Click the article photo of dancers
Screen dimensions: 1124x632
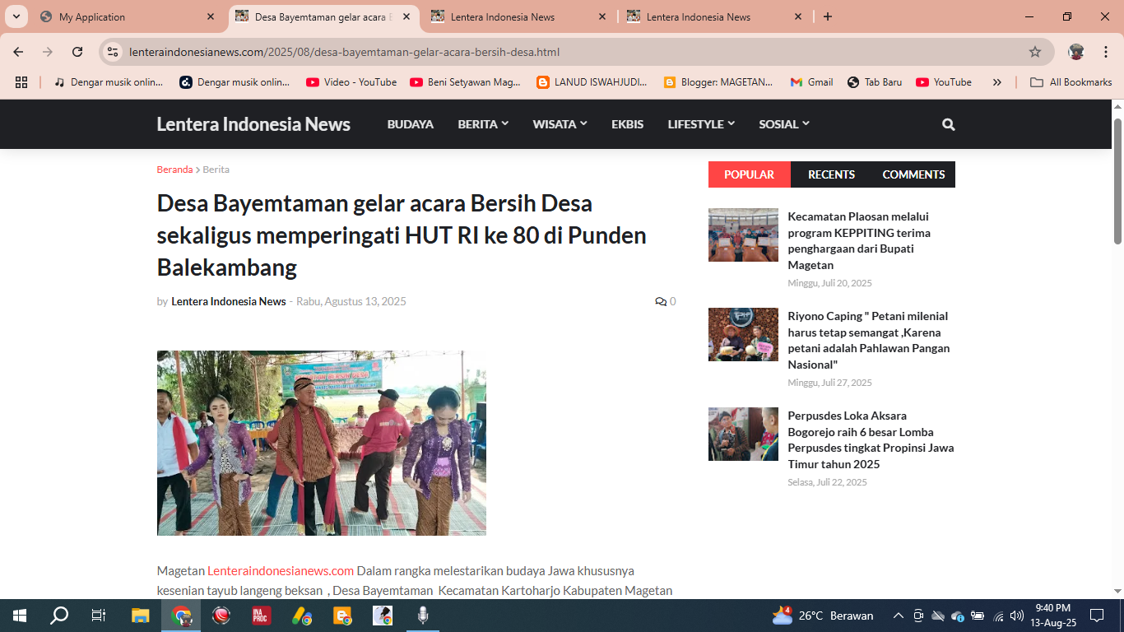322,444
